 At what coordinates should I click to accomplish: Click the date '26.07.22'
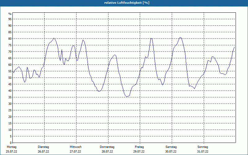tap(43, 152)
